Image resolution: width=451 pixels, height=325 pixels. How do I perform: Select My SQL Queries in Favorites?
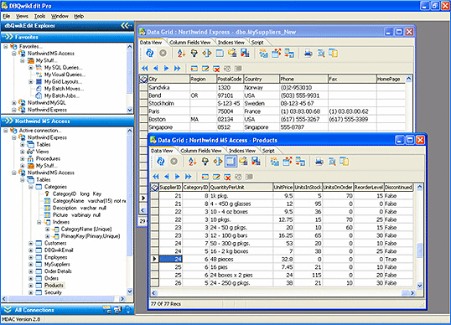point(63,68)
